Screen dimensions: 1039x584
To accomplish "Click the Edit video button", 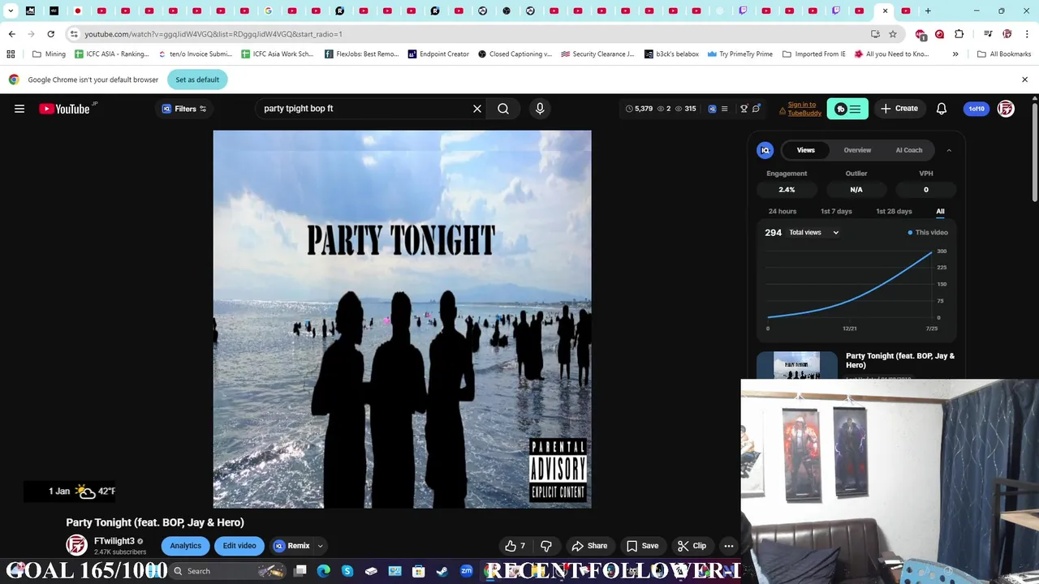I will (x=239, y=546).
